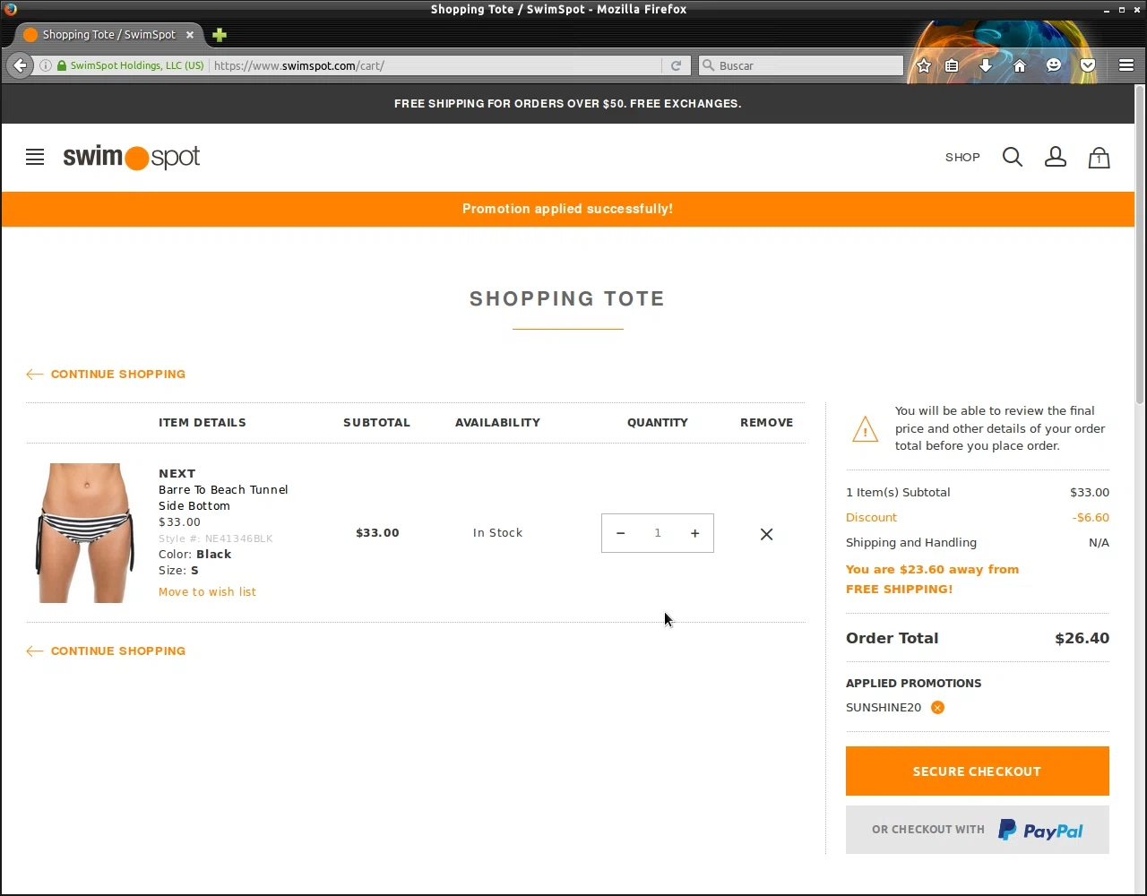Click the SwimSpot logo
Viewport: 1147px width, 896px height.
[x=132, y=158]
